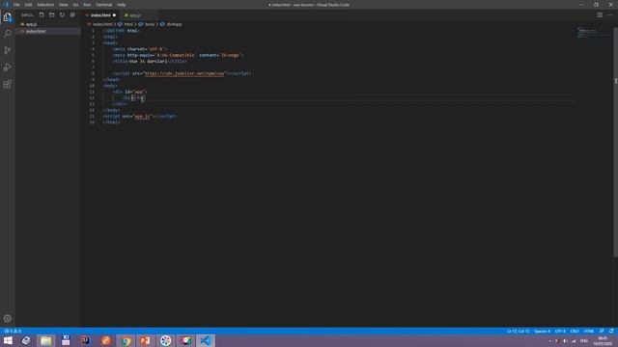Open the pinwheel app in taskbar
618x347 pixels.
(165, 340)
